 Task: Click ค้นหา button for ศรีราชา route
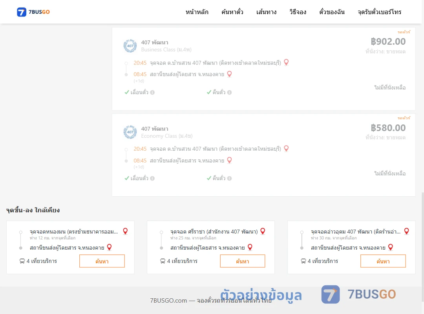tap(243, 261)
